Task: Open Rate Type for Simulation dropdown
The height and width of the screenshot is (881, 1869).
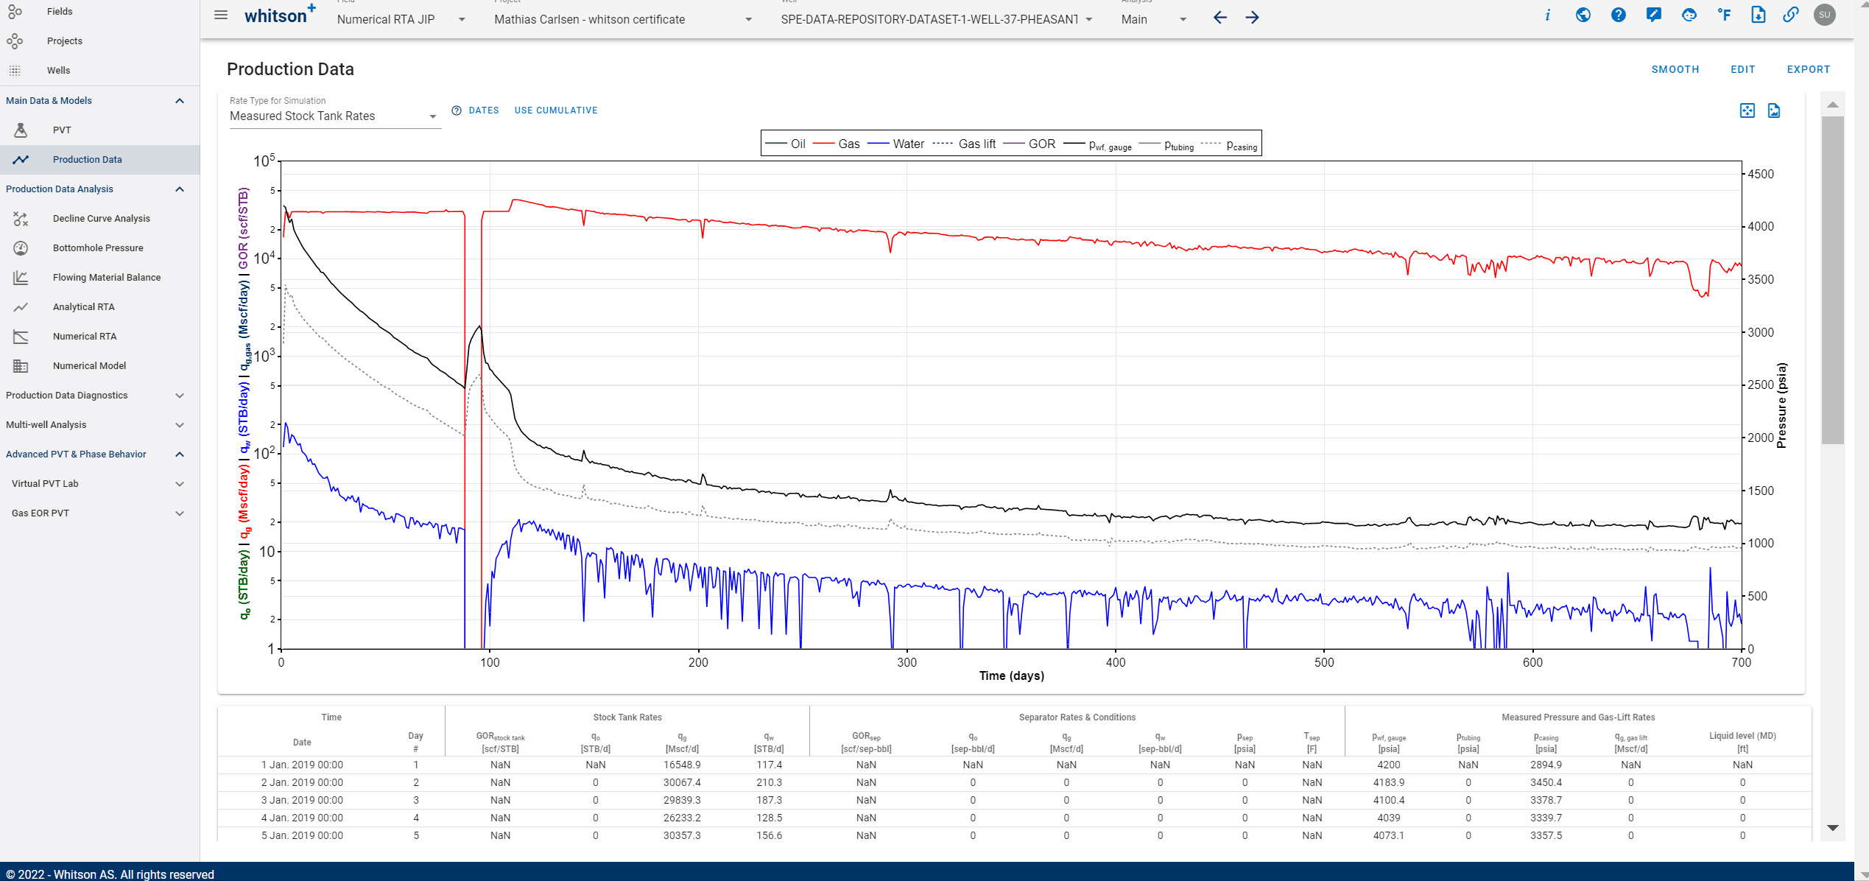Action: pos(335,116)
